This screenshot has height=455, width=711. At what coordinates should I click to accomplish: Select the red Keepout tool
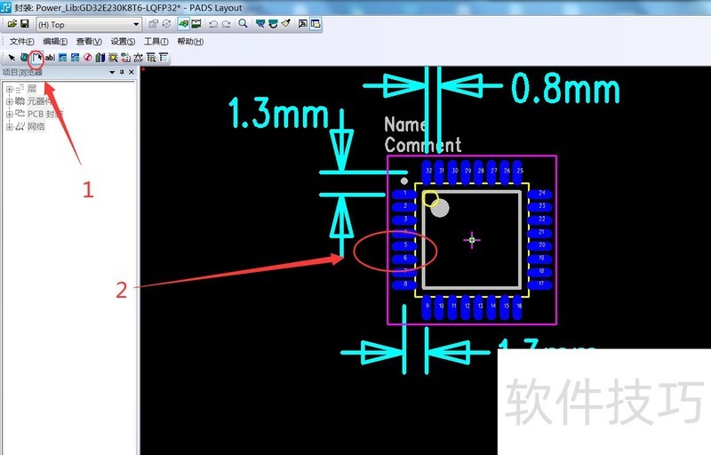(87, 57)
